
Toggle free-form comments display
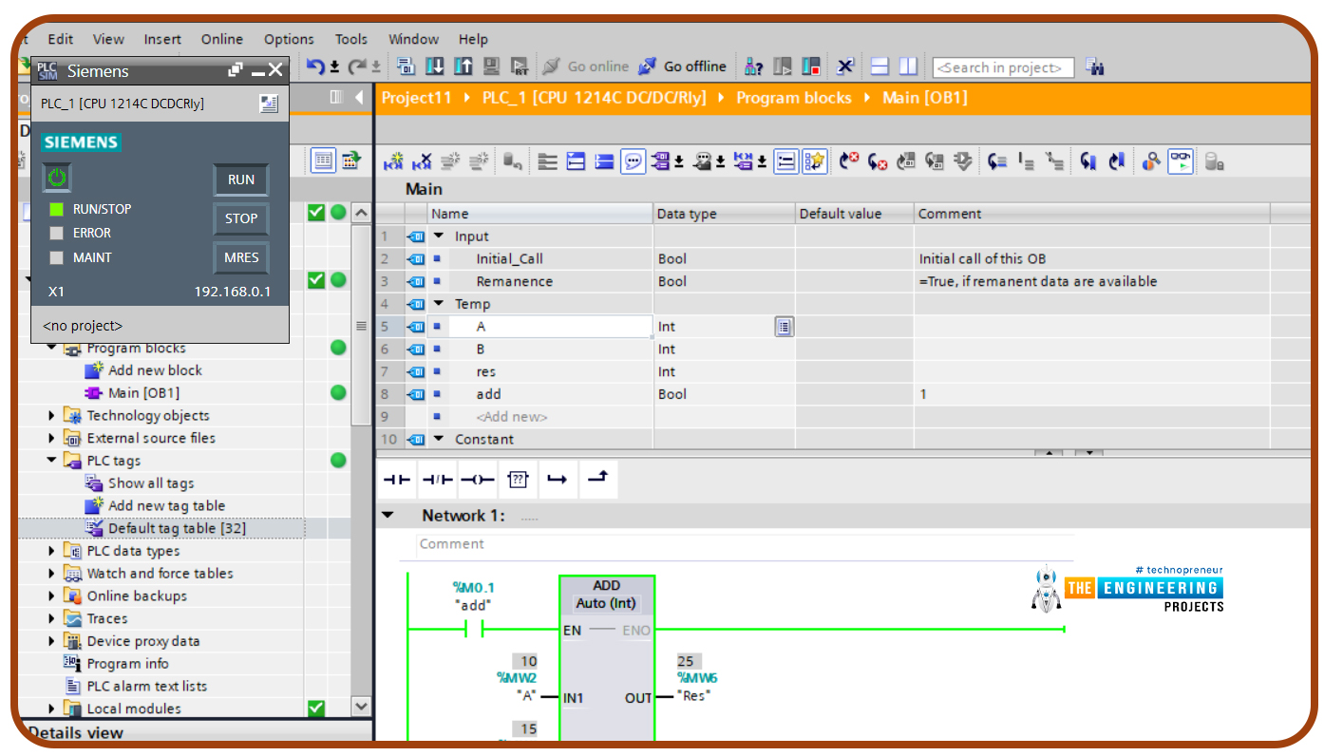coord(633,161)
